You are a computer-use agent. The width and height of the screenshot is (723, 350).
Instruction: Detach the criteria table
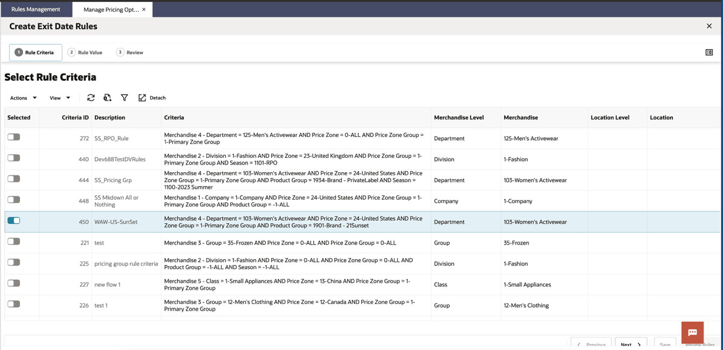click(x=152, y=98)
